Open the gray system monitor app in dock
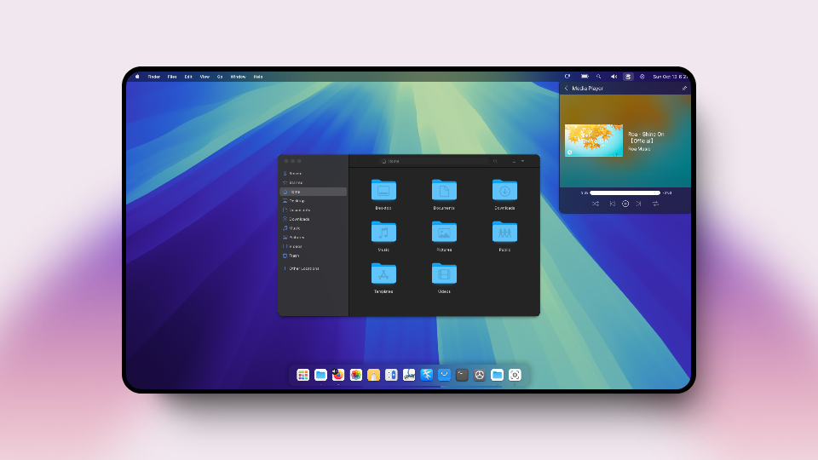This screenshot has height=460, width=818. (x=480, y=375)
